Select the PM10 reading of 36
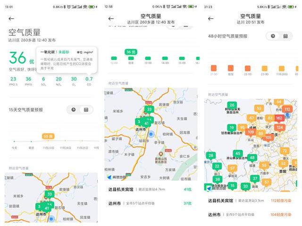 (x=28, y=81)
